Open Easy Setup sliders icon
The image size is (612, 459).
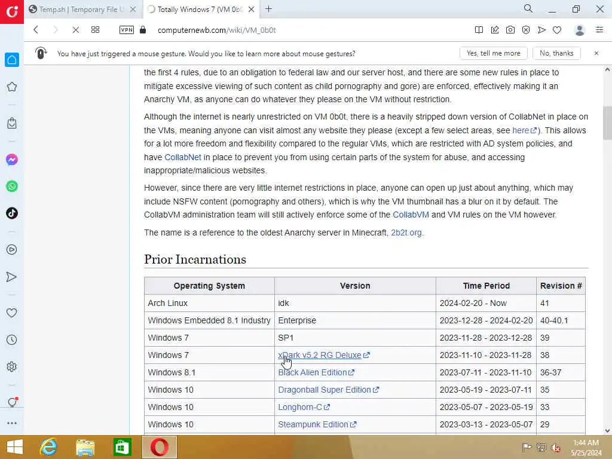[599, 30]
